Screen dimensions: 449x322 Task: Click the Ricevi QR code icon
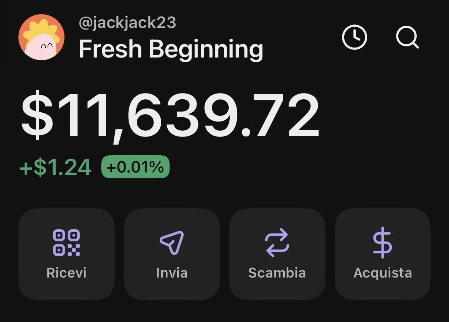click(x=66, y=243)
